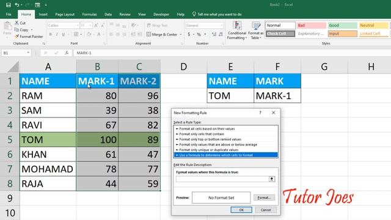Open the Borders dropdown arrow
The image size is (391, 220).
[x=81, y=34]
